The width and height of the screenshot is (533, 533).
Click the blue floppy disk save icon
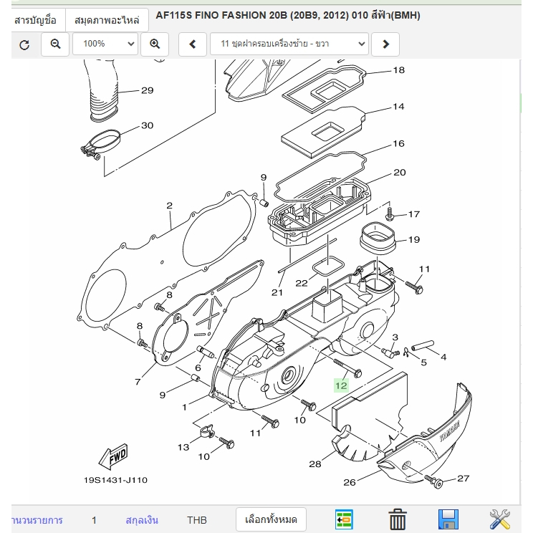[448, 519]
